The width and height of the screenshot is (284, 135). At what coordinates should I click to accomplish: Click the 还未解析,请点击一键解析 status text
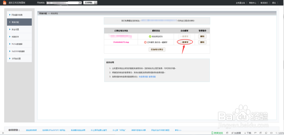point(157,42)
